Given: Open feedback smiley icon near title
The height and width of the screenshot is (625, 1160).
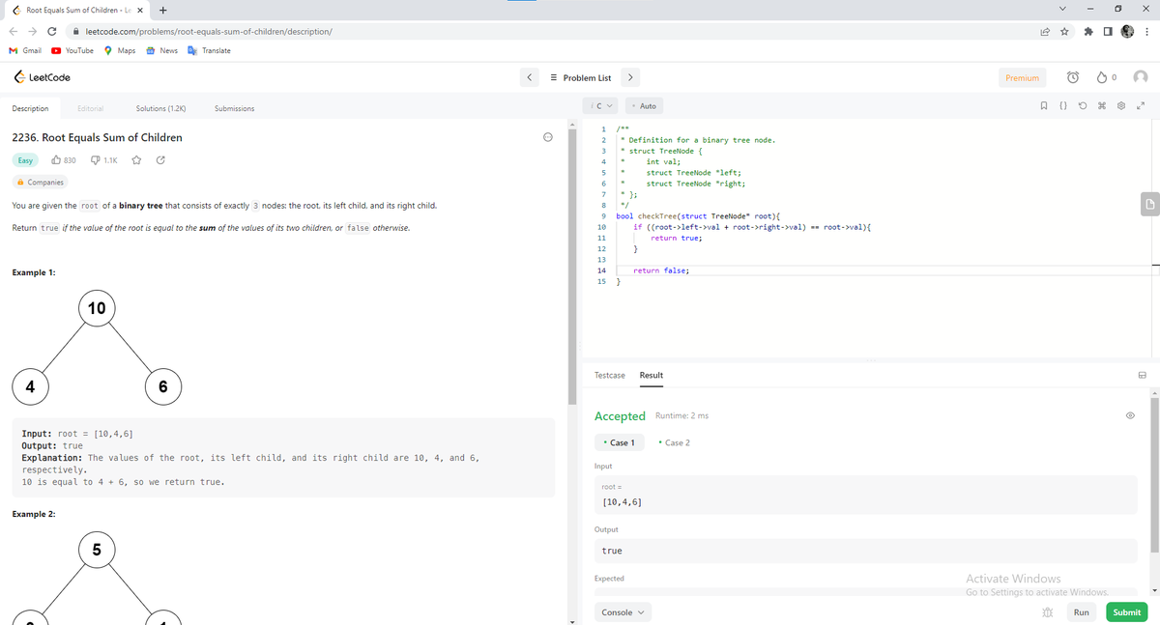Looking at the screenshot, I should [546, 137].
